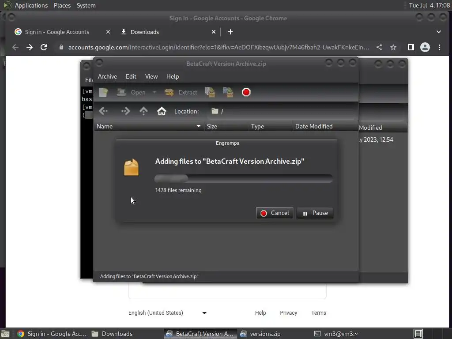Click the Chrome address bar URL
Viewport: 452px width, 339px height.
coord(218,47)
